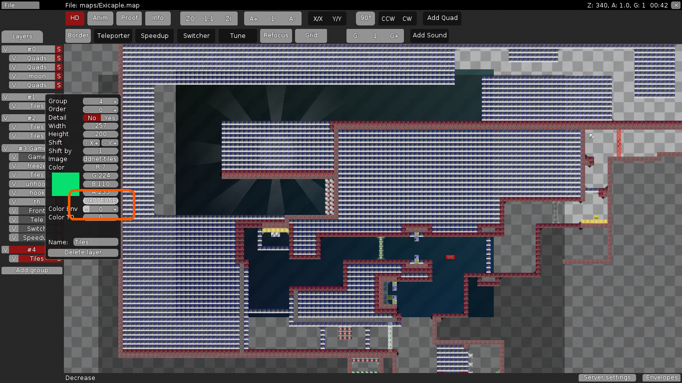Rotate selection 90 degrees
Image resolution: width=682 pixels, height=383 pixels.
point(365,18)
